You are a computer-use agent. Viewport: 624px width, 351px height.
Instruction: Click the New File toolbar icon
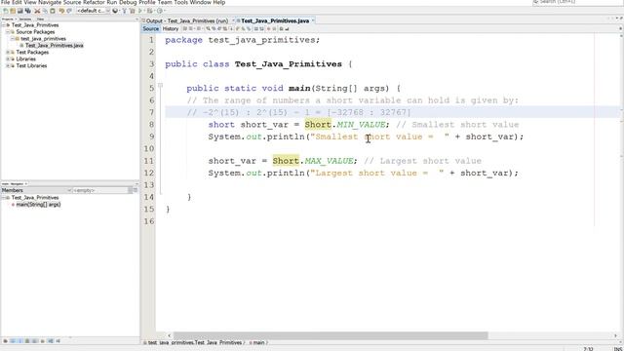(x=5, y=11)
